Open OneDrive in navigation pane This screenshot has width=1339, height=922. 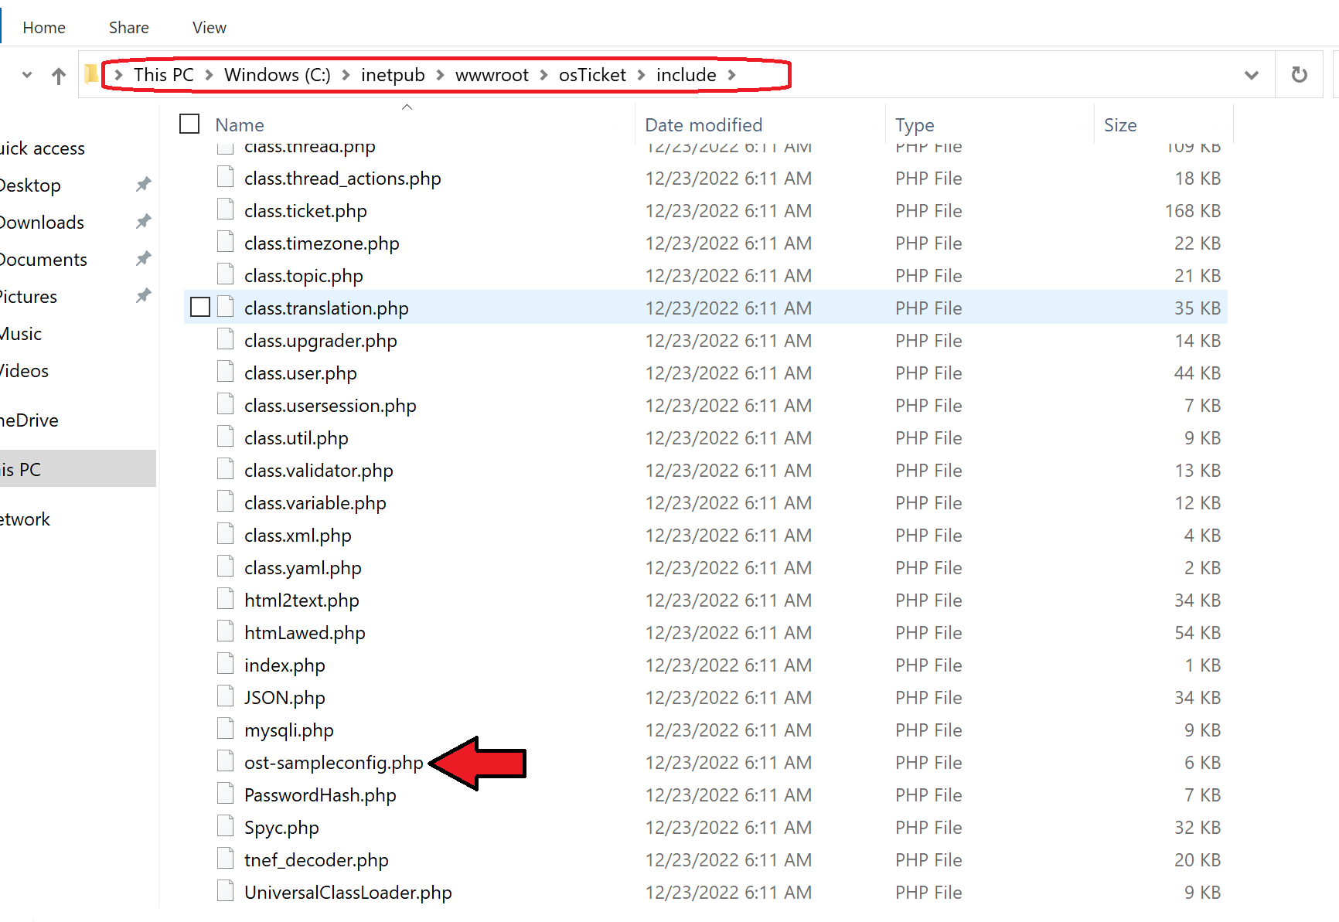[x=29, y=420]
